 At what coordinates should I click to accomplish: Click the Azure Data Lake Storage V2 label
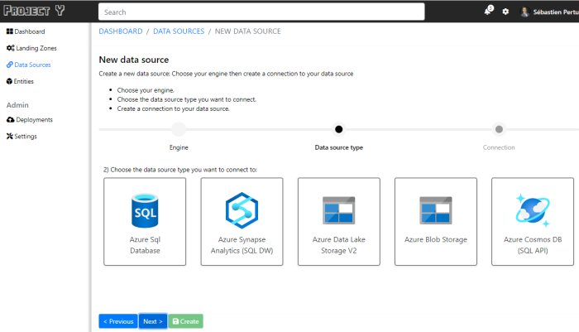point(338,245)
